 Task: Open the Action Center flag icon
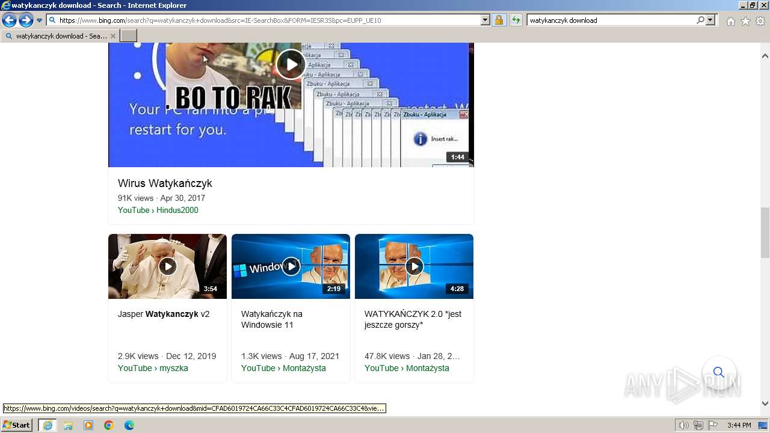pyautogui.click(x=713, y=425)
